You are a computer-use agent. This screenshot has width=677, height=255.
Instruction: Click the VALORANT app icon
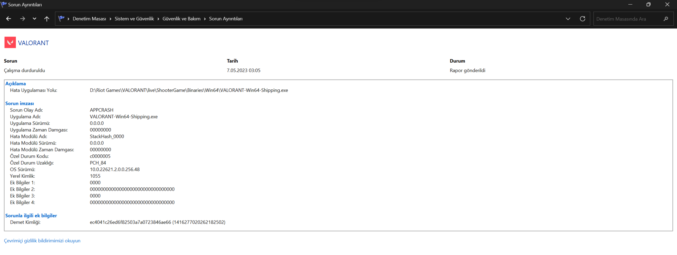pyautogui.click(x=10, y=43)
